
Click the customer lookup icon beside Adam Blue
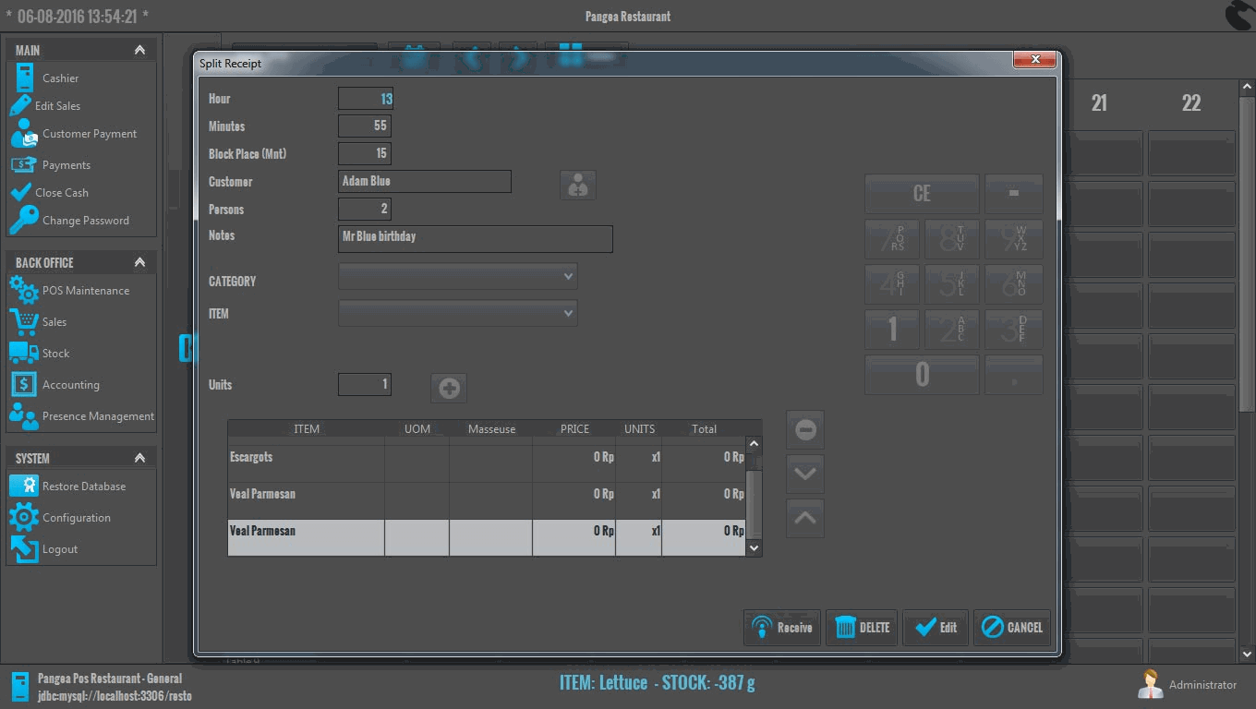click(x=578, y=186)
